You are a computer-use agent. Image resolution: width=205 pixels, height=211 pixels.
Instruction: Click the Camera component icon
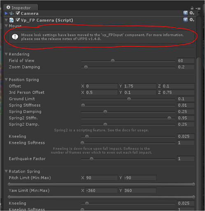(12, 13)
